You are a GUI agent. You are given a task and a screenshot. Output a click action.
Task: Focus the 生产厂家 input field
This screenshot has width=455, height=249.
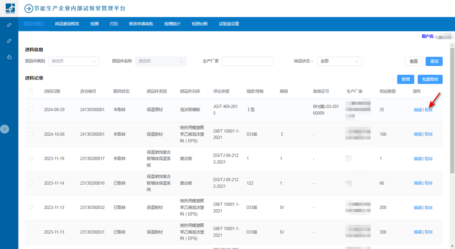pyautogui.click(x=247, y=61)
